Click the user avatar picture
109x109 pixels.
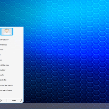pos(7,32)
